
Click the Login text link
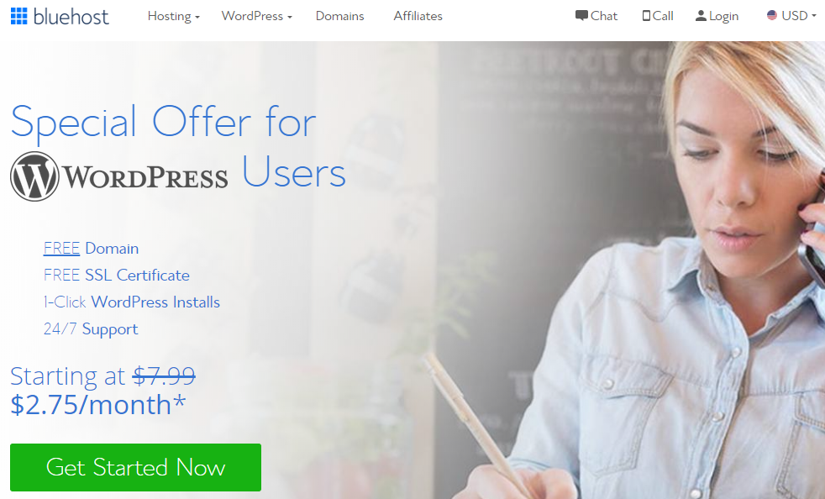click(723, 16)
